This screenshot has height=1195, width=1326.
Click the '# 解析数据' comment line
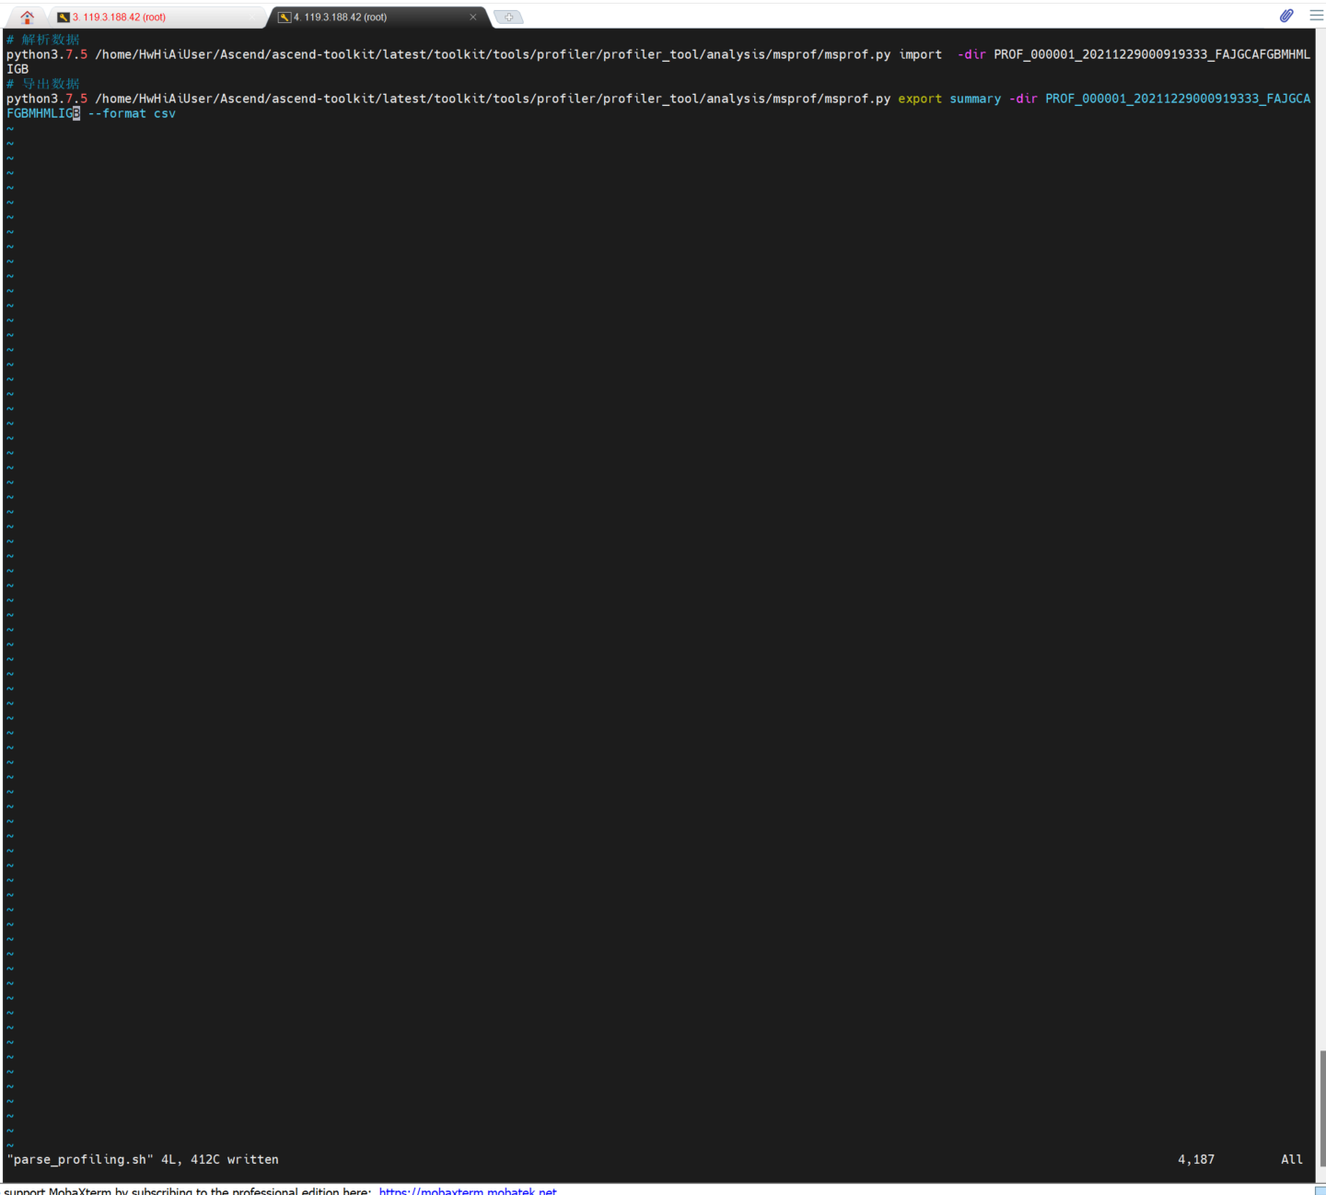coord(43,40)
